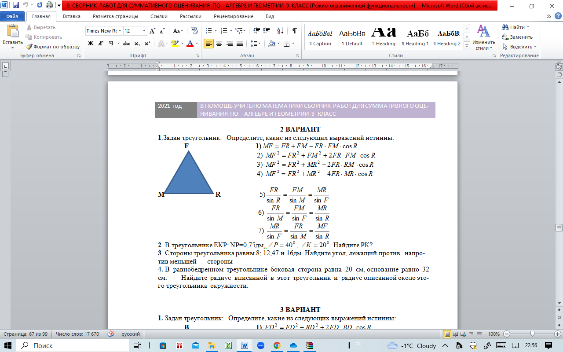Toggle subscript formatting
This screenshot has width=563, height=352.
[137, 44]
